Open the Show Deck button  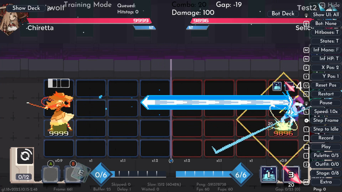click(26, 8)
